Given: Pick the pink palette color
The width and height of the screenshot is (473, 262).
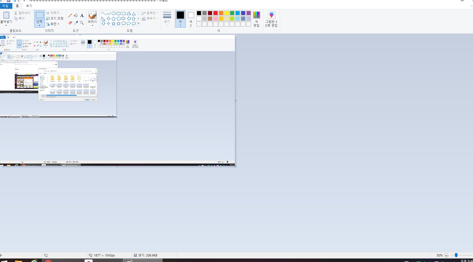Looking at the screenshot, I should [x=216, y=19].
